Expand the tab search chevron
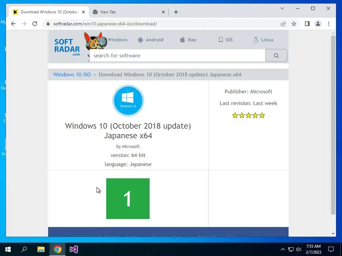This screenshot has width=342, height=256. (282, 8)
